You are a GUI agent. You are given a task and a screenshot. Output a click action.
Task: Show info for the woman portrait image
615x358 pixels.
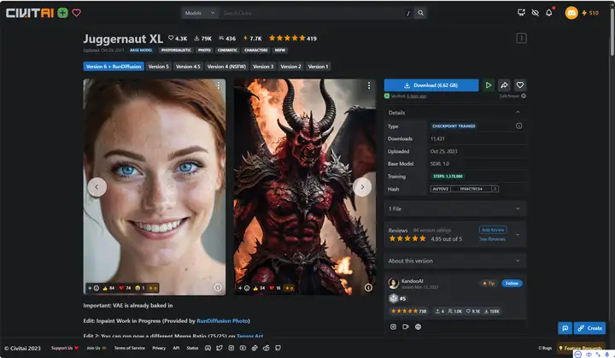218,288
